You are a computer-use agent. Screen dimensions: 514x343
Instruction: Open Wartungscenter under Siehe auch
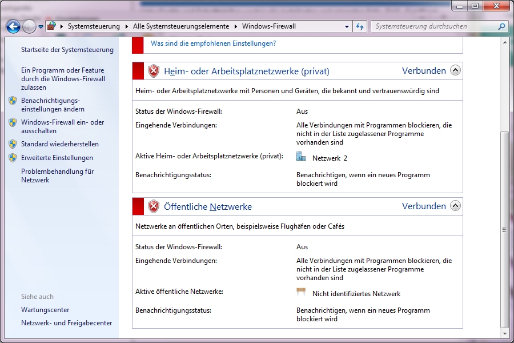click(45, 309)
